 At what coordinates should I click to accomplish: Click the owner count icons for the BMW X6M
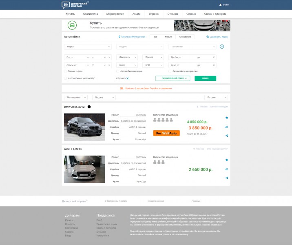163,120
